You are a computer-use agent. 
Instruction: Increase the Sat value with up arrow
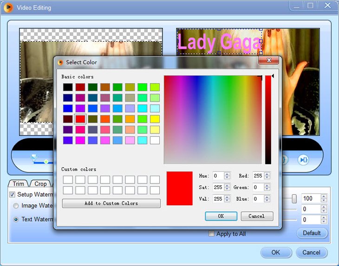227,185
